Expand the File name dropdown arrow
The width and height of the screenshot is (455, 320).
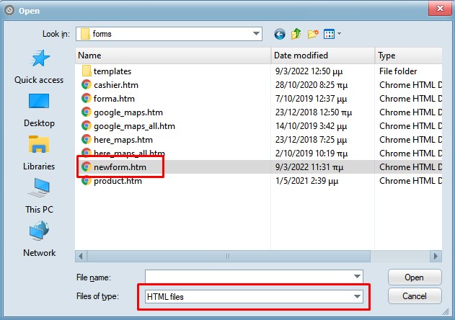[x=357, y=277]
